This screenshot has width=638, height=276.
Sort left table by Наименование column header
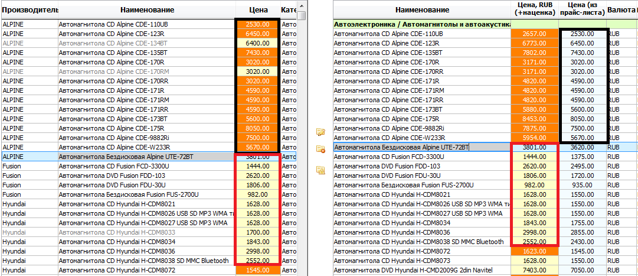point(148,10)
